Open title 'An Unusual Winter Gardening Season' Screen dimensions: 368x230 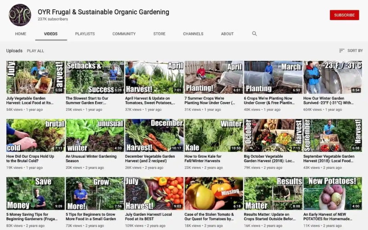pyautogui.click(x=91, y=158)
